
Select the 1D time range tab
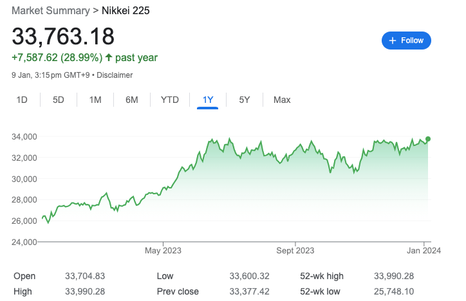click(x=22, y=100)
